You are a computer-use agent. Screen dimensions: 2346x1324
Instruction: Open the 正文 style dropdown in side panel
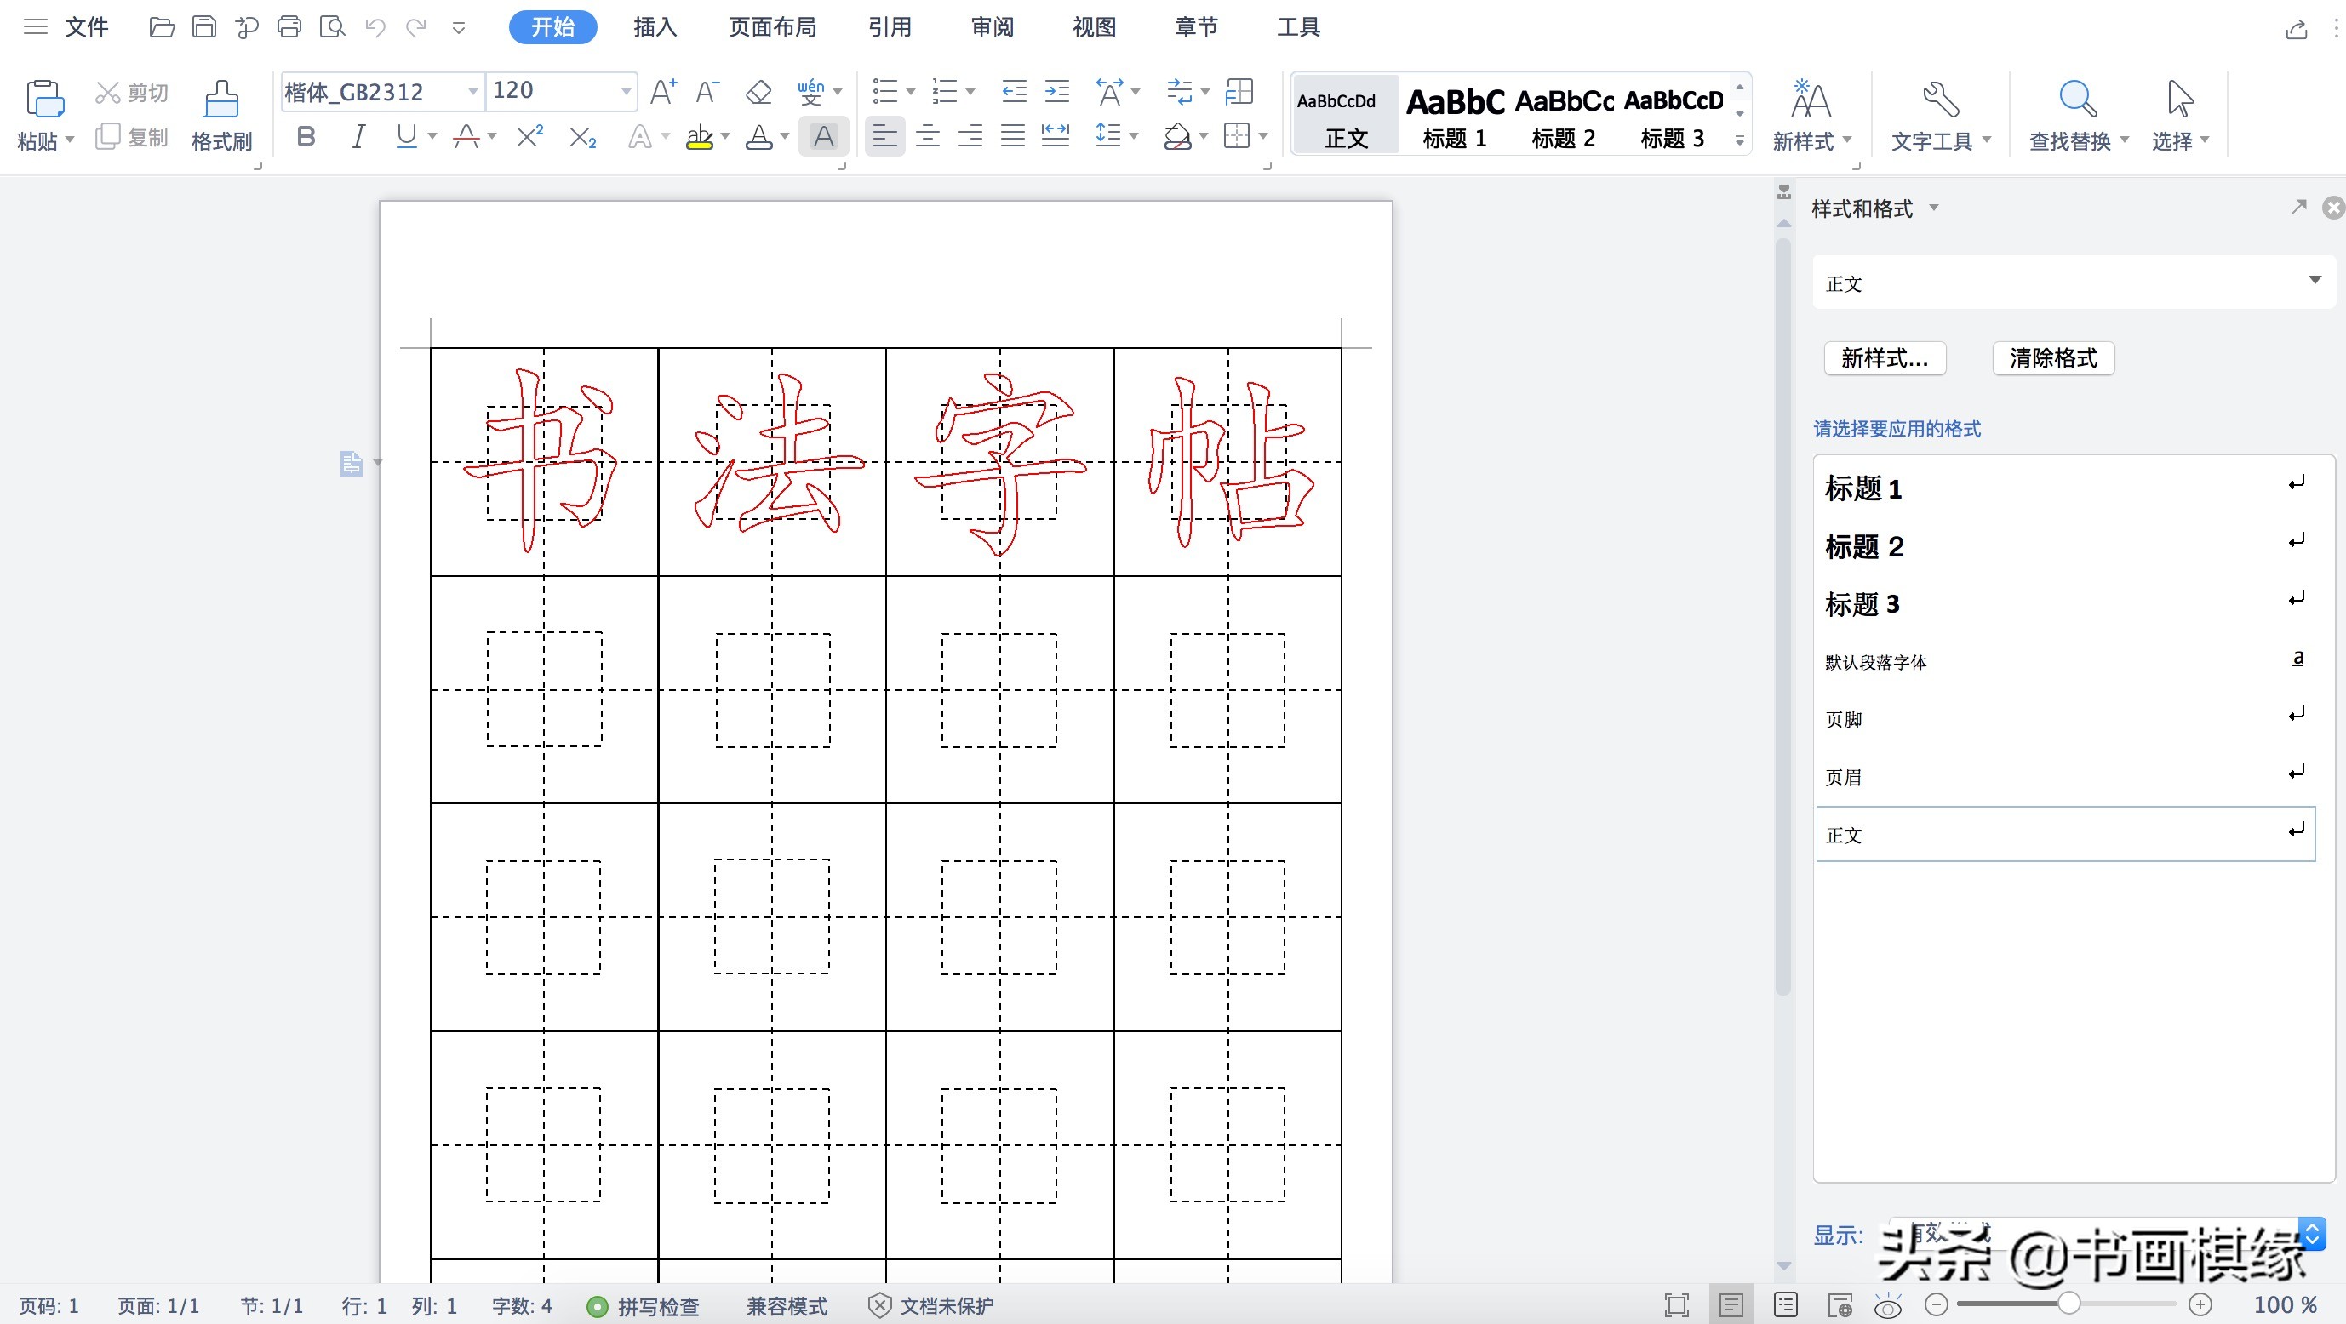pos(2315,281)
